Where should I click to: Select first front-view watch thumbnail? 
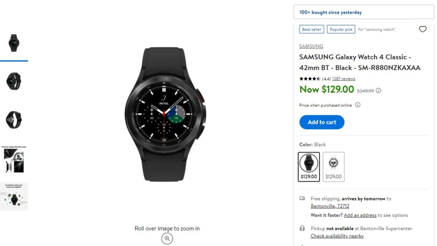[14, 43]
